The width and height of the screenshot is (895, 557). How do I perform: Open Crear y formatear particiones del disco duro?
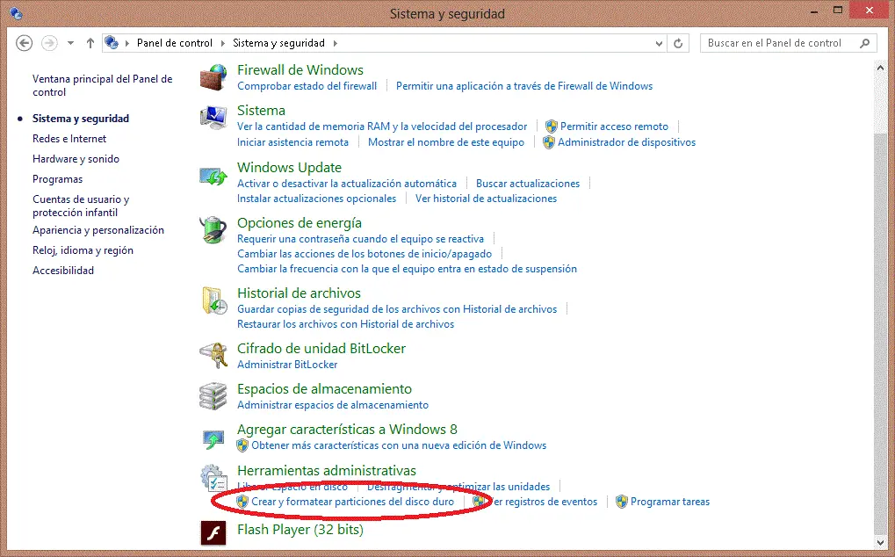(353, 502)
